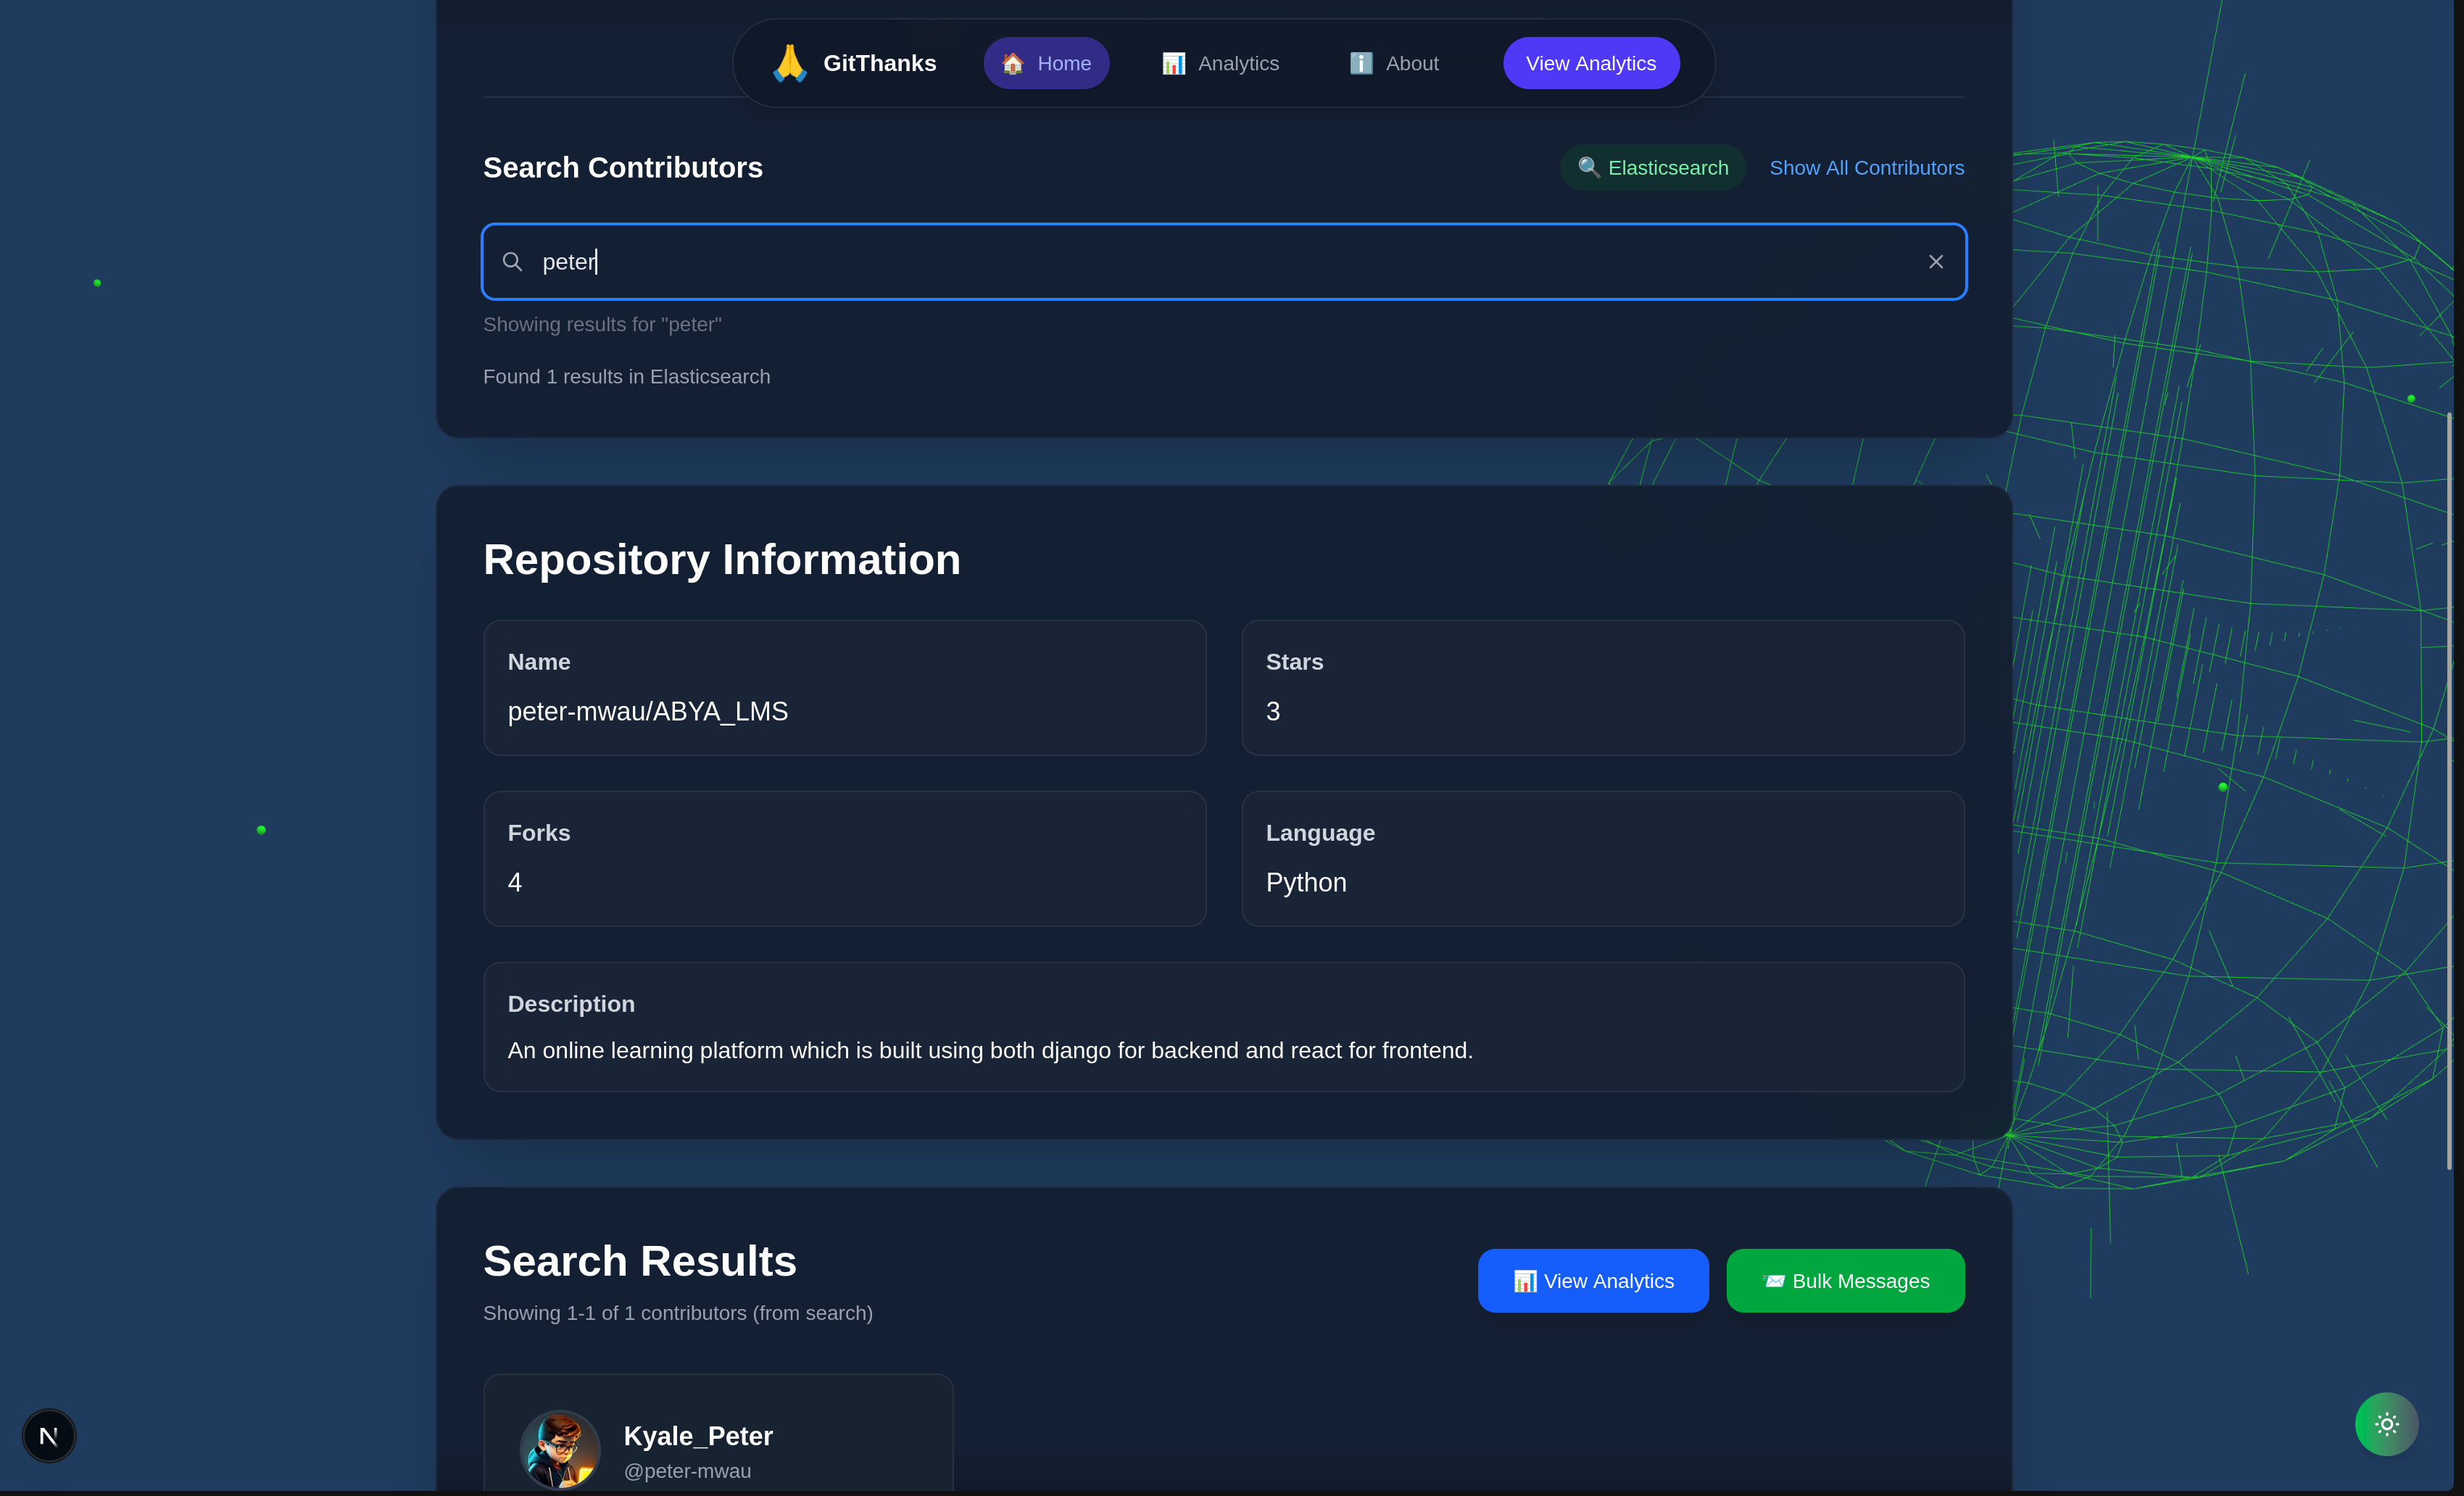
Task: Open Bulk Messages with the green button
Action: 1845,1281
